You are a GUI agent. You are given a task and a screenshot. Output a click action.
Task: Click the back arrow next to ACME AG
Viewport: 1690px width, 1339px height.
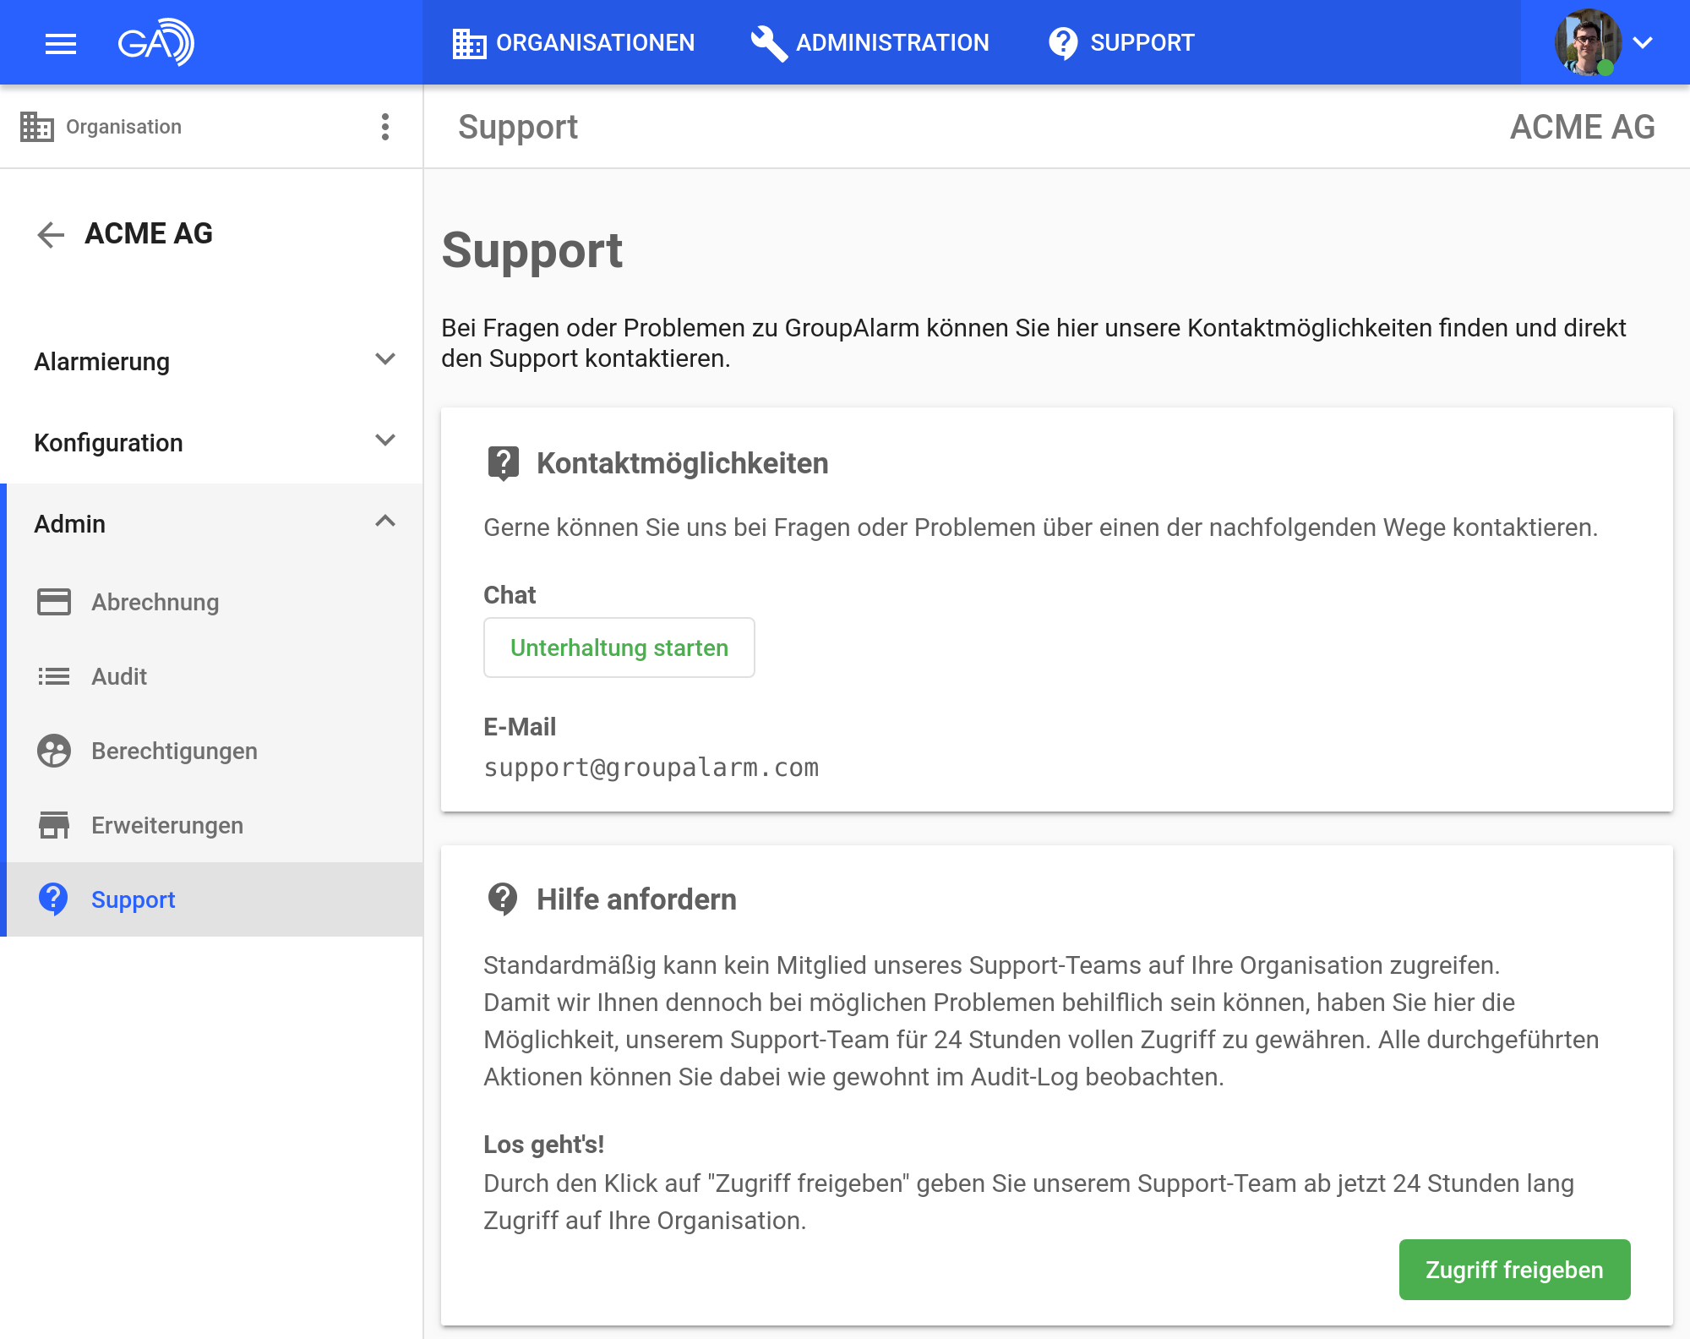click(51, 234)
